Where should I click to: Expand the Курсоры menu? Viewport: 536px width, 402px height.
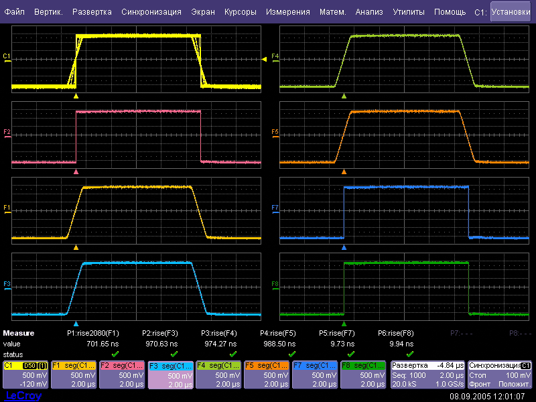pos(241,12)
